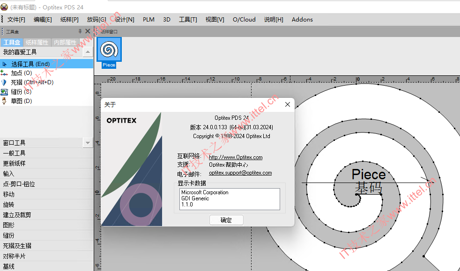This screenshot has height=271, width=460.
Task: Open the 设计[N] menu
Action: [x=125, y=20]
